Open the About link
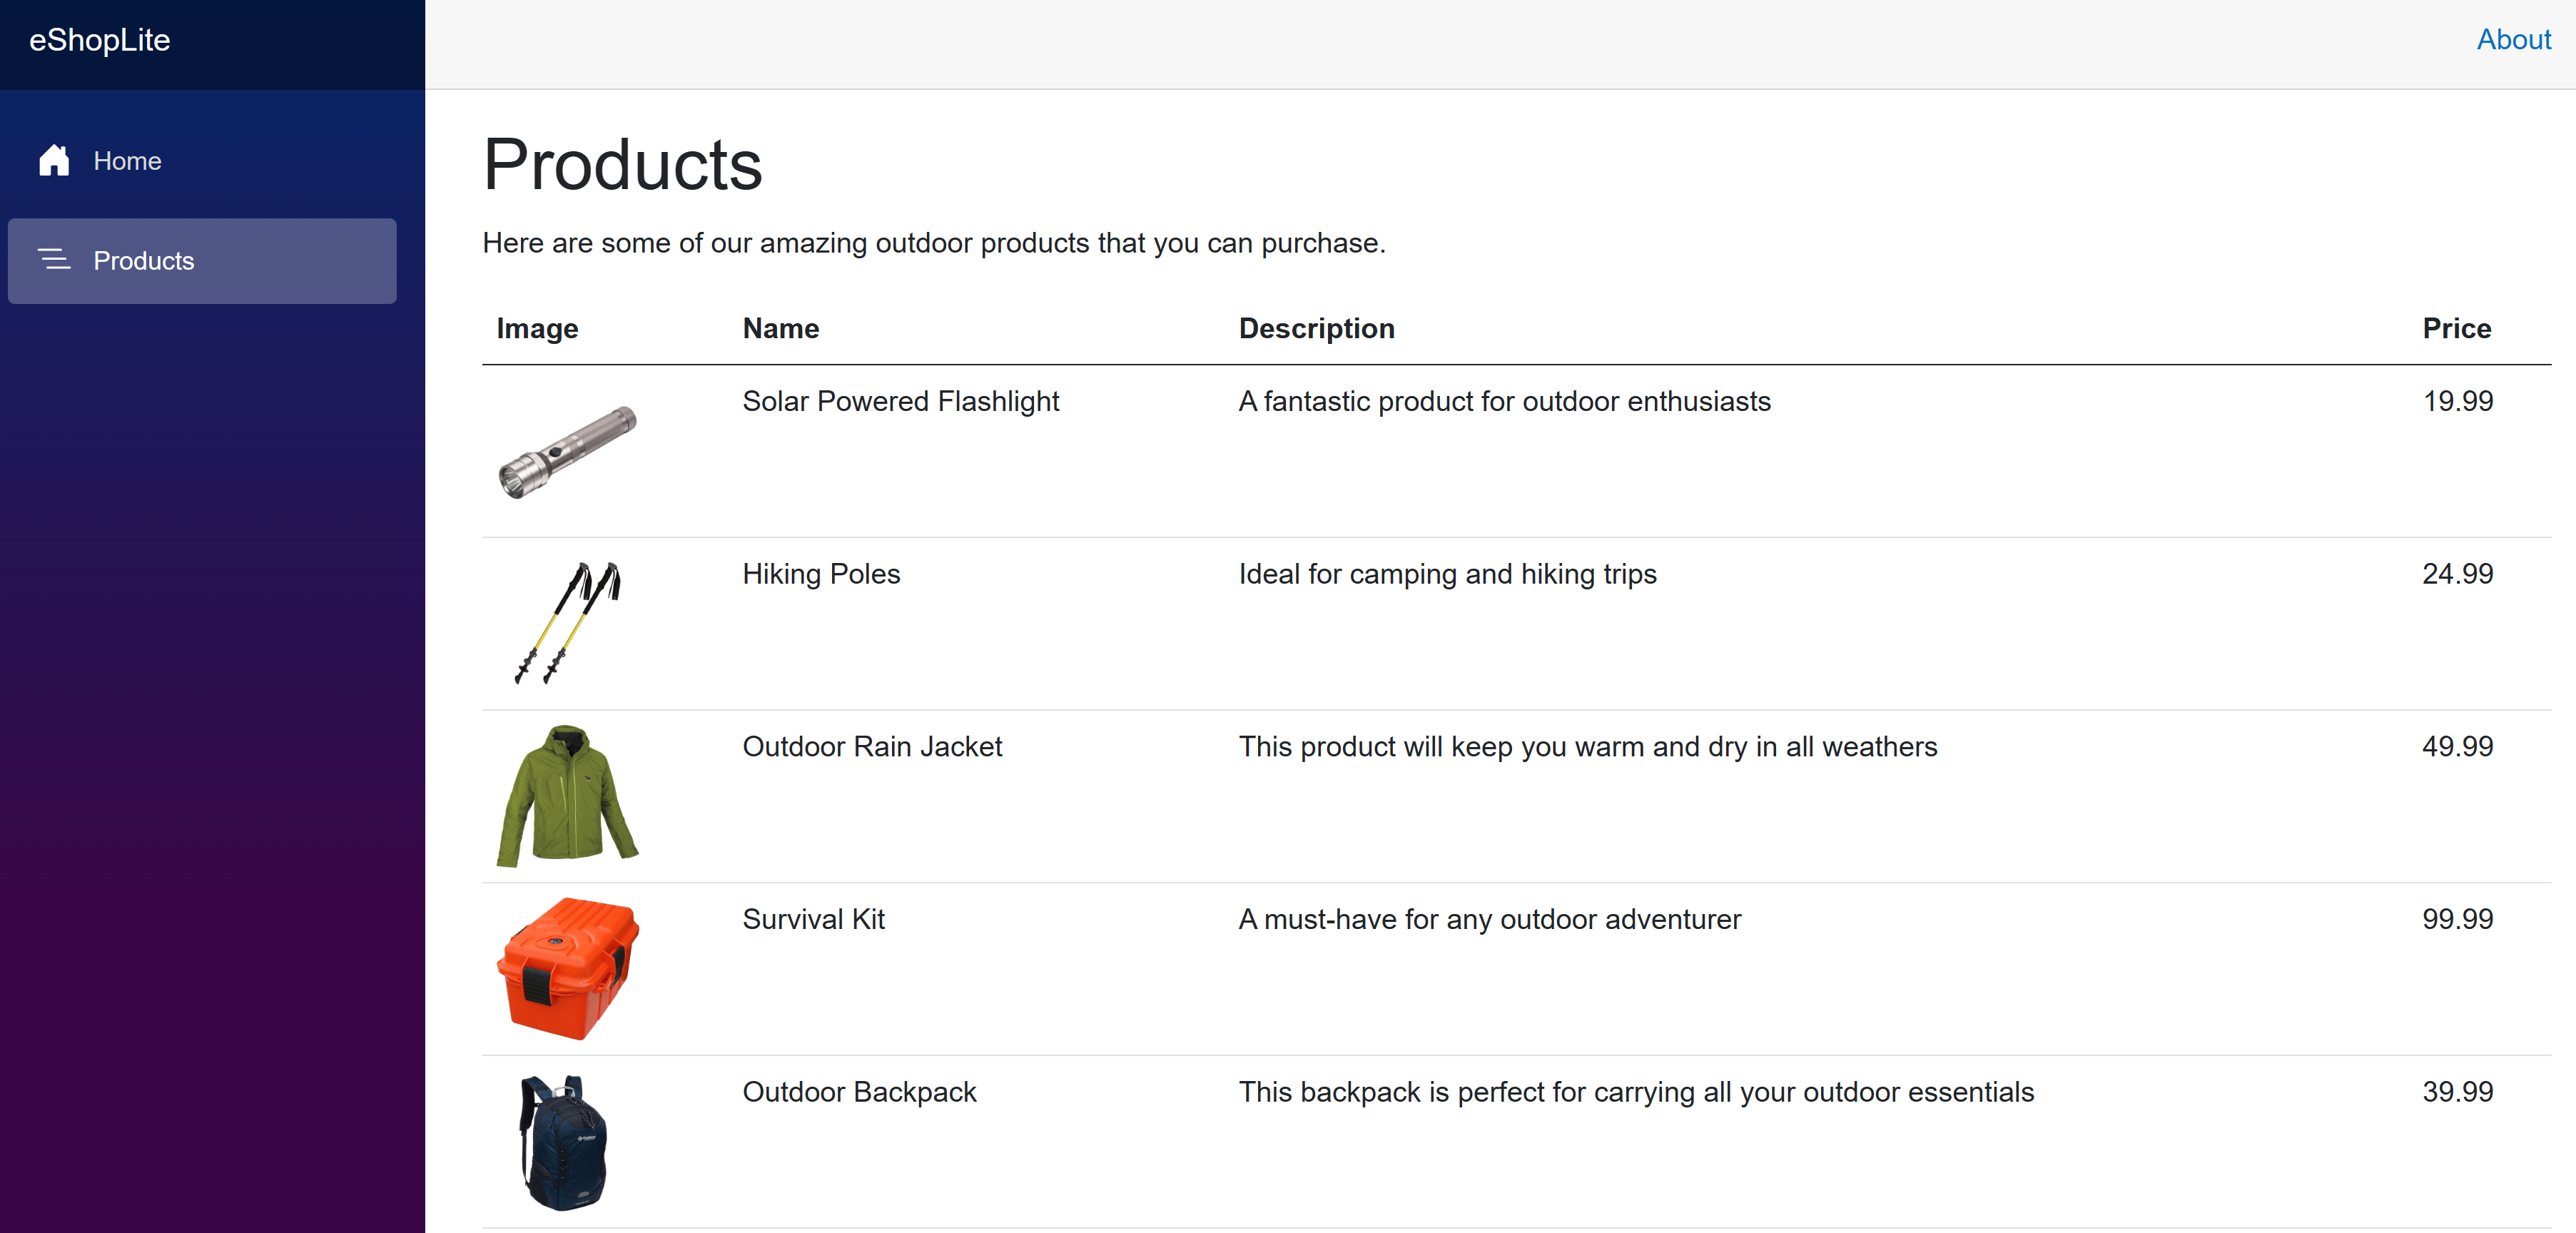The height and width of the screenshot is (1233, 2576). point(2512,40)
